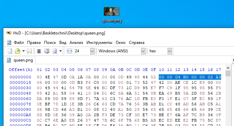
Task: Open the Анализ menu
Action: 76,43
